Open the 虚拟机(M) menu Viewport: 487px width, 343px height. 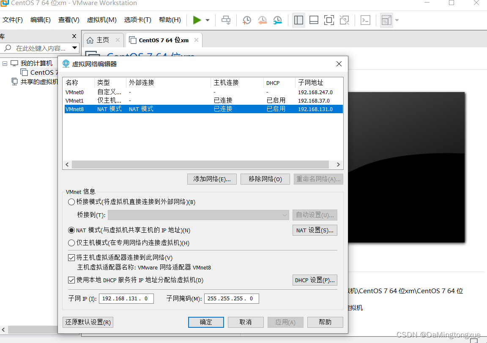tap(101, 20)
